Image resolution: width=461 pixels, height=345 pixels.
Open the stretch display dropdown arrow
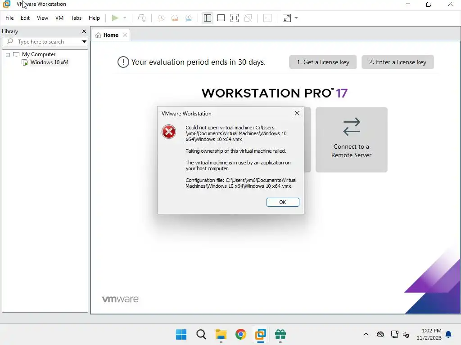pyautogui.click(x=296, y=18)
